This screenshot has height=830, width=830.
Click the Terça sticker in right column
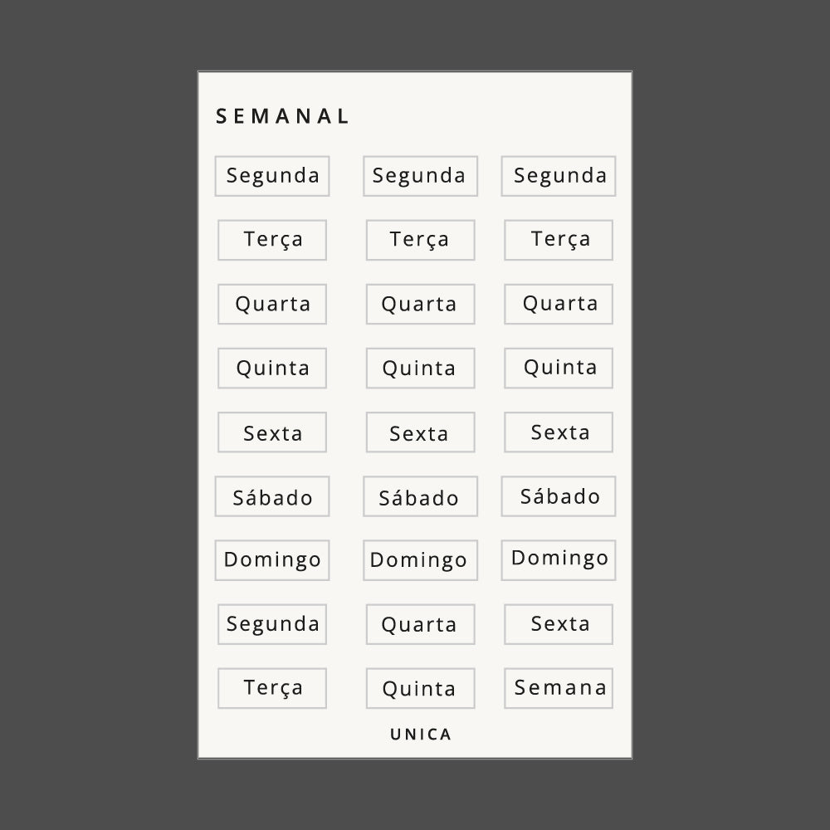559,240
